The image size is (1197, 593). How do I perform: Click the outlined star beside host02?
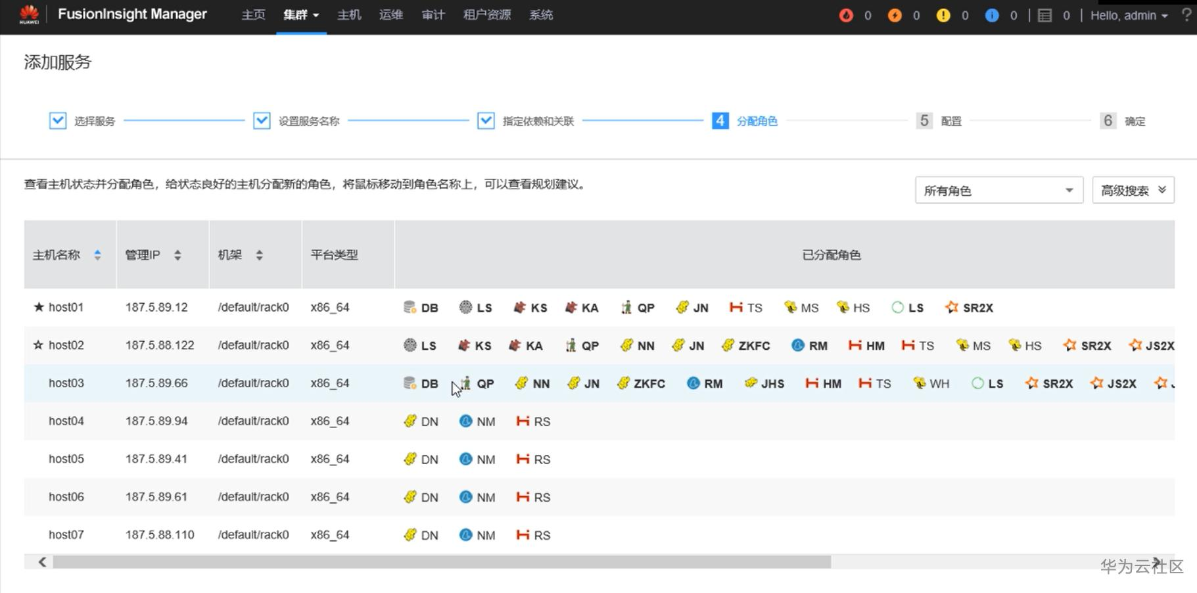coord(39,344)
